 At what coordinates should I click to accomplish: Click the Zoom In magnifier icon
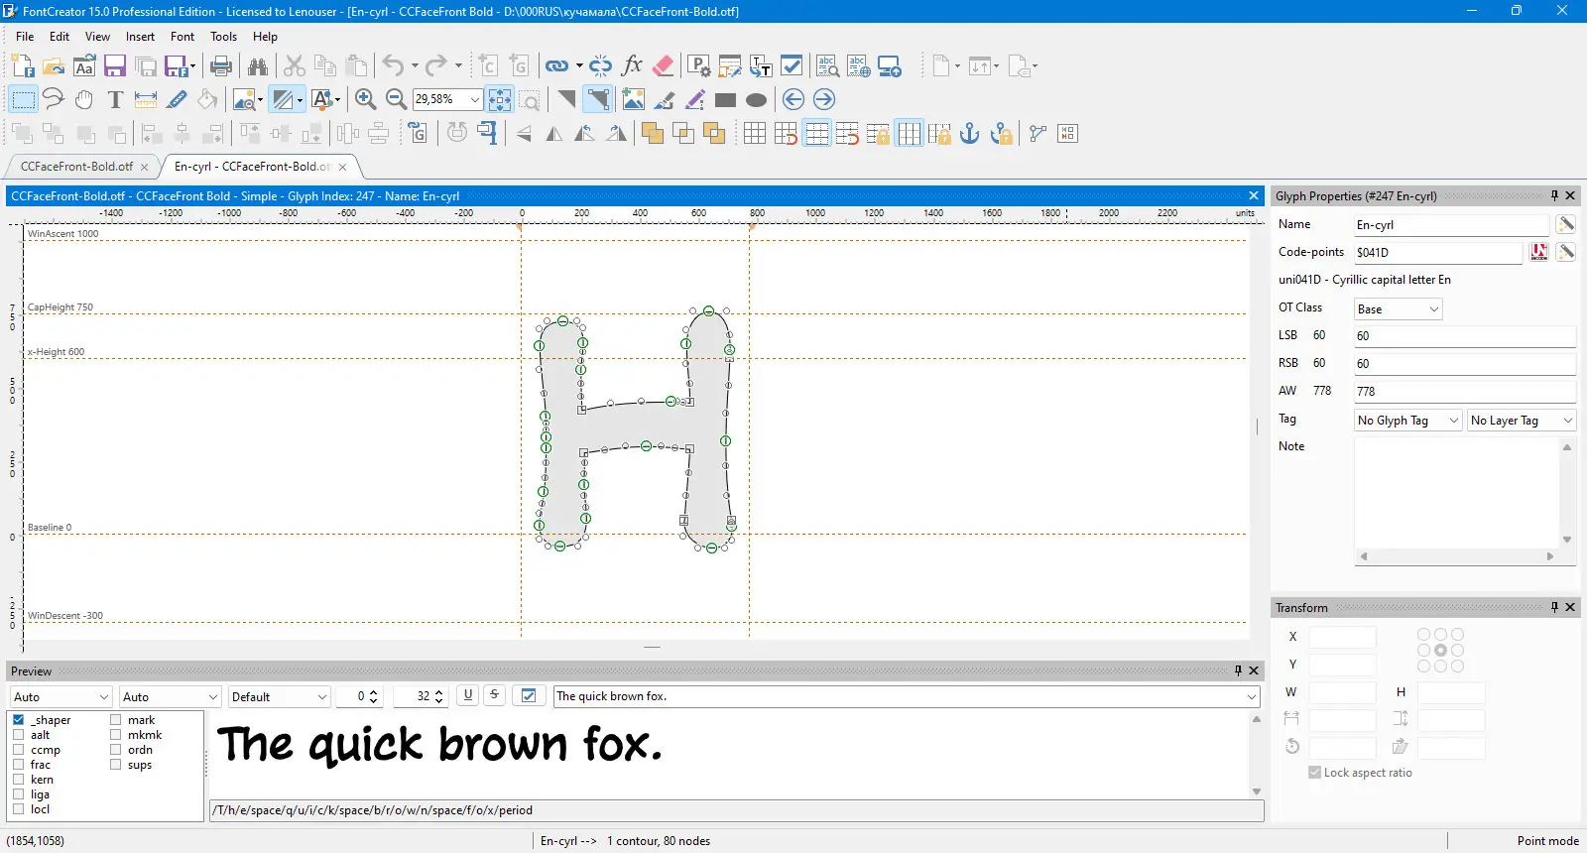tap(365, 99)
